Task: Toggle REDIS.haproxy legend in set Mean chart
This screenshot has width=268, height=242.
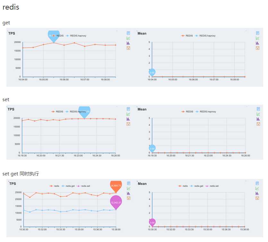Action: tap(206, 111)
